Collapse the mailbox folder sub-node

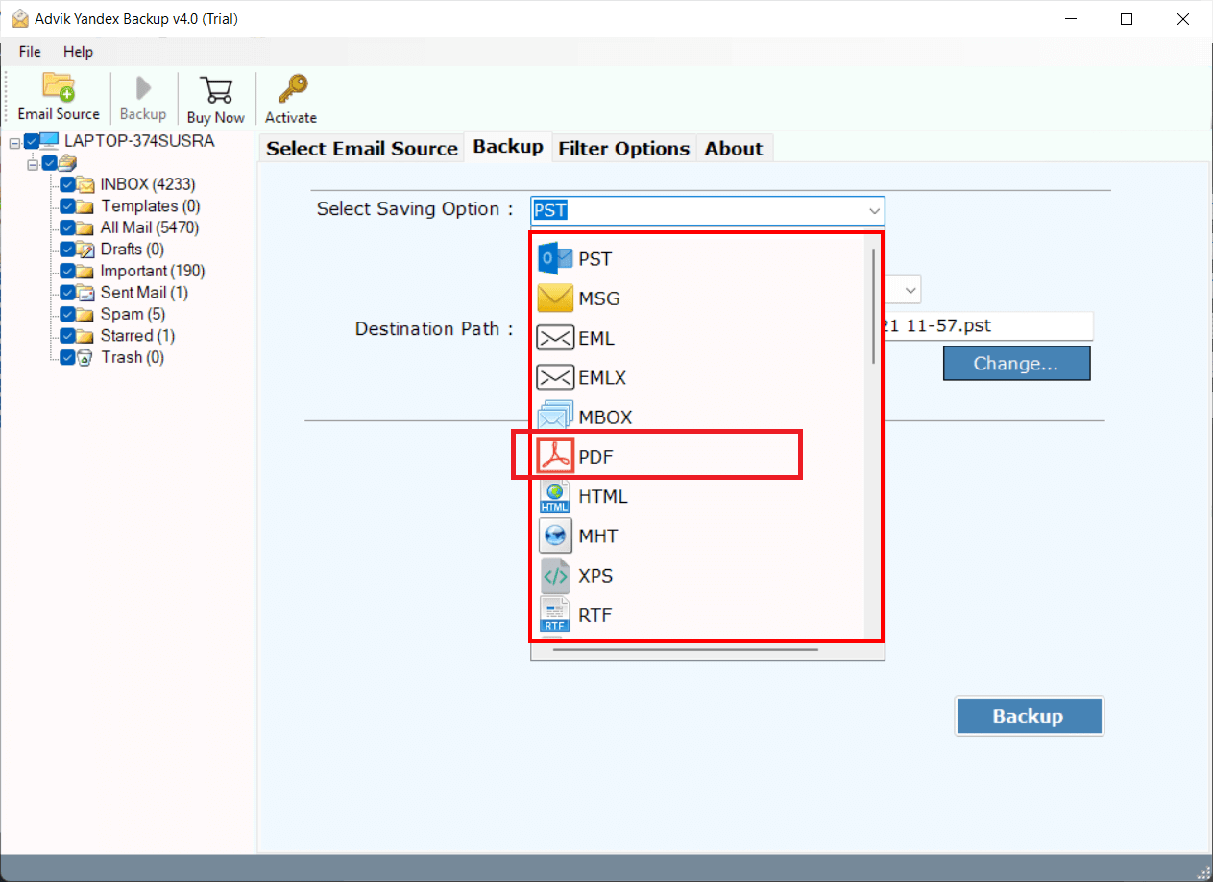(33, 163)
